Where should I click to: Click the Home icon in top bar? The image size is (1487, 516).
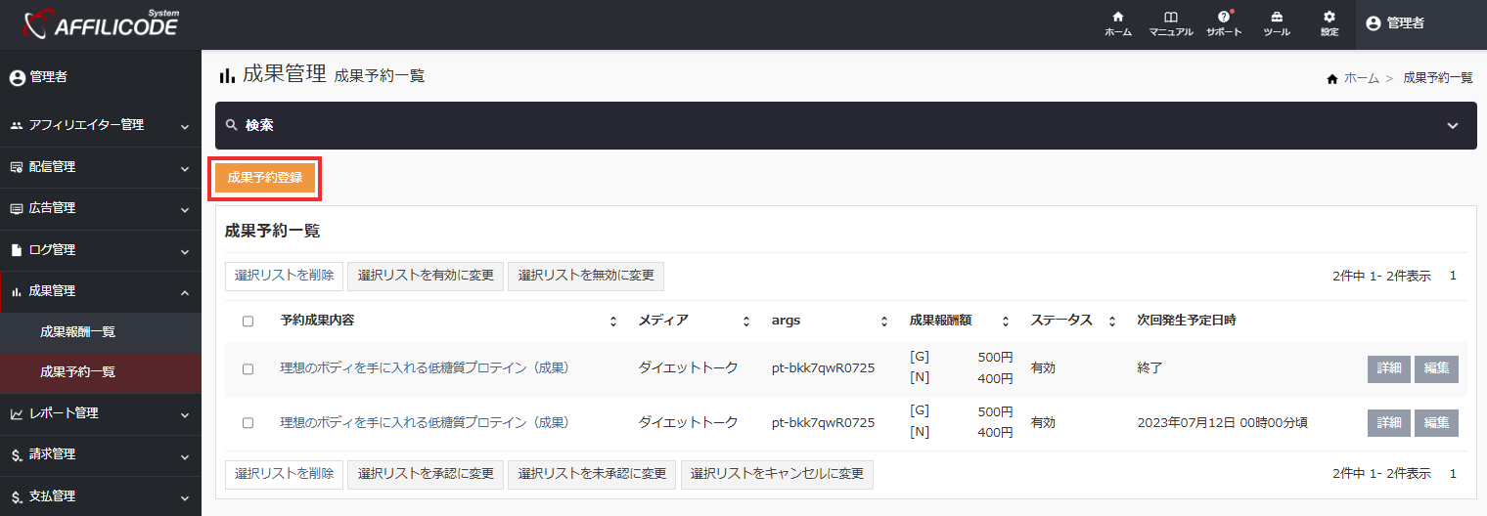click(x=1117, y=18)
